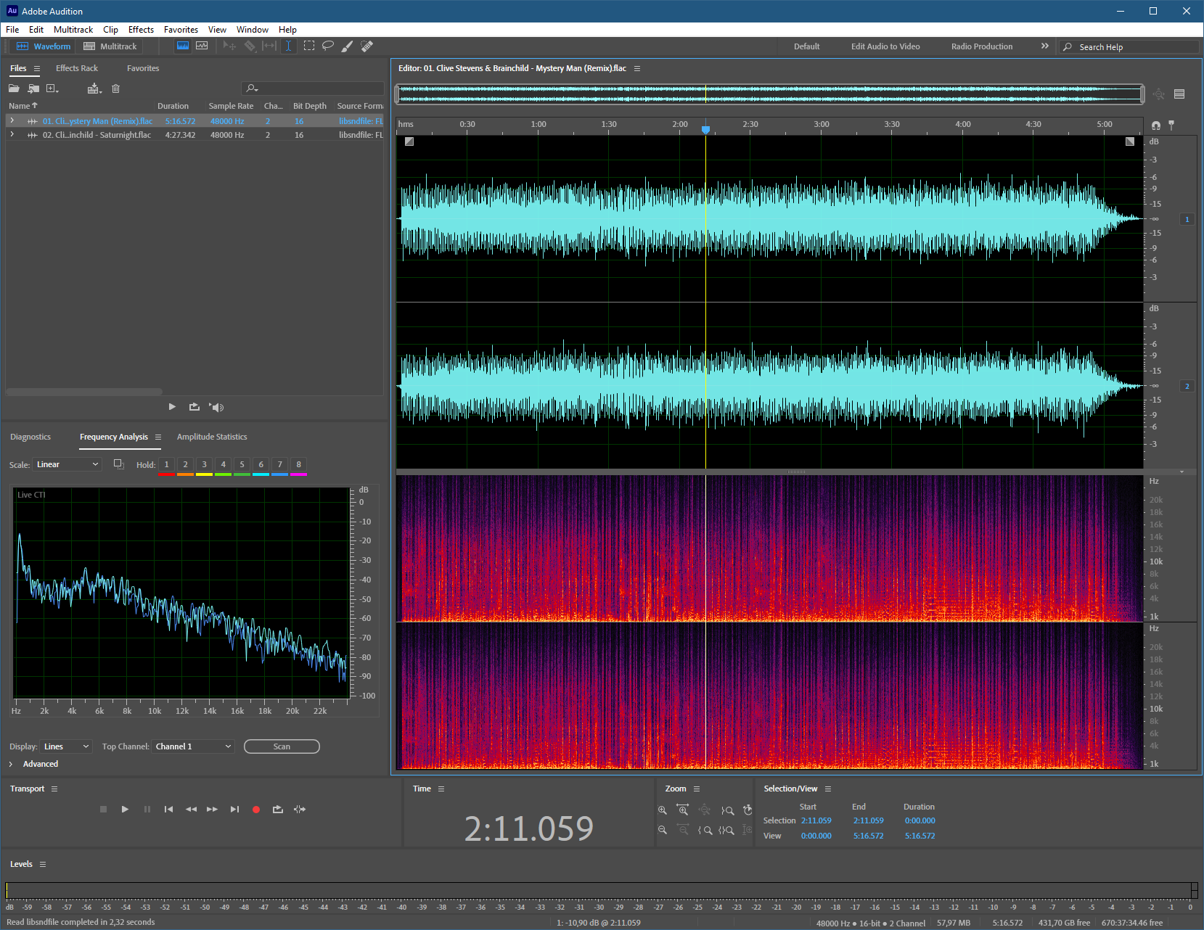Click the Import File icon in Files panel

(x=33, y=89)
